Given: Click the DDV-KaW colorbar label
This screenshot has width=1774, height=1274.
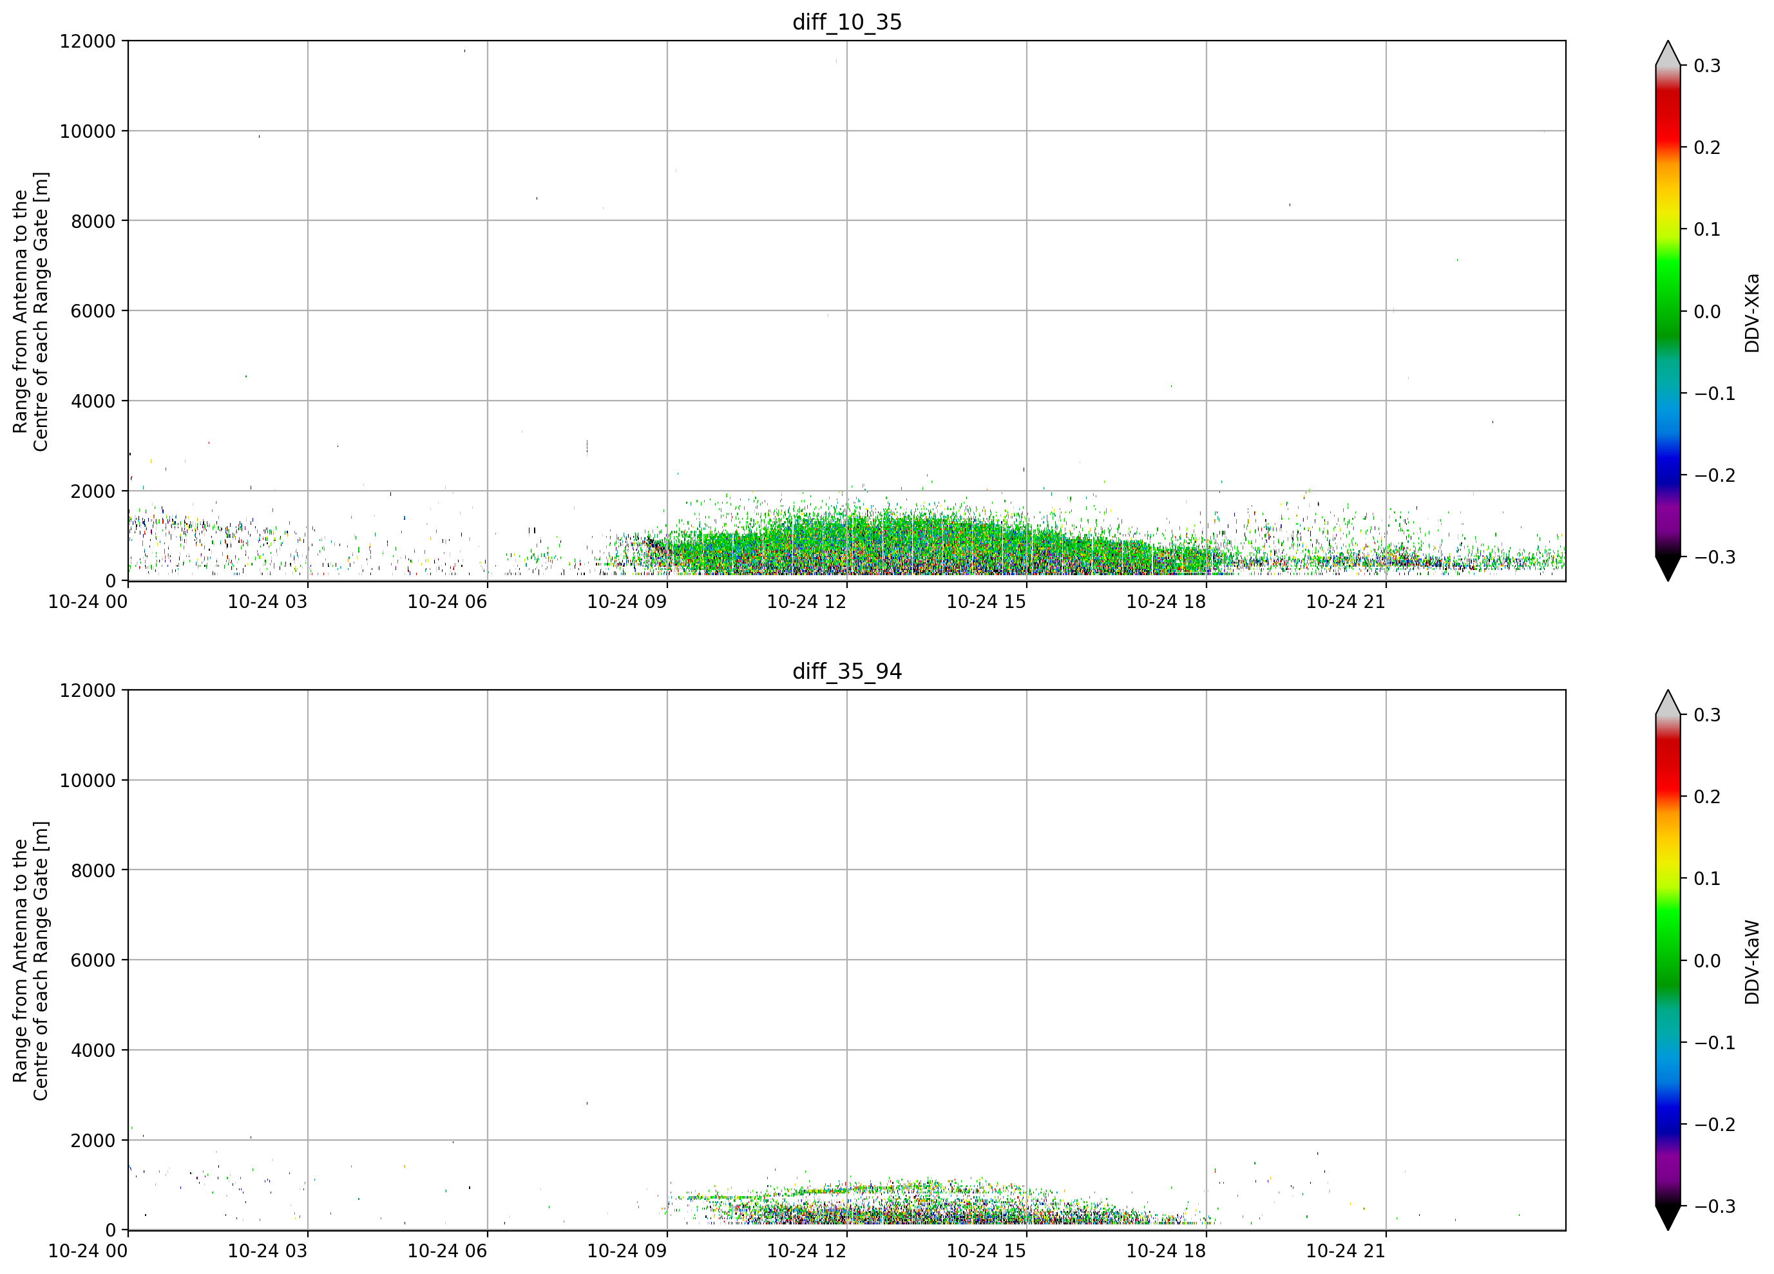Looking at the screenshot, I should click(x=1751, y=962).
